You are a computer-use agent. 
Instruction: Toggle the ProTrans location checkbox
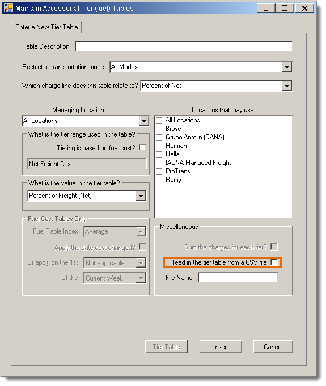click(159, 171)
